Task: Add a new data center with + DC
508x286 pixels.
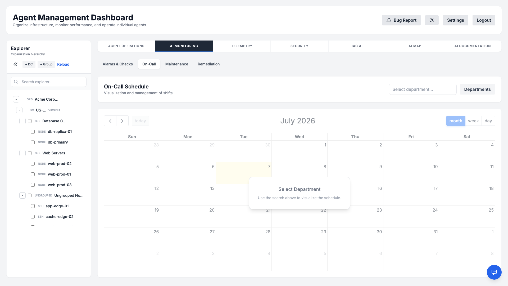Action: coord(29,64)
